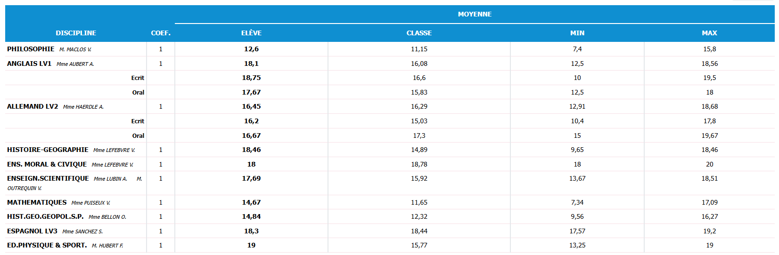779x255 pixels.
Task: Click the MAX column header
Action: pyautogui.click(x=709, y=33)
